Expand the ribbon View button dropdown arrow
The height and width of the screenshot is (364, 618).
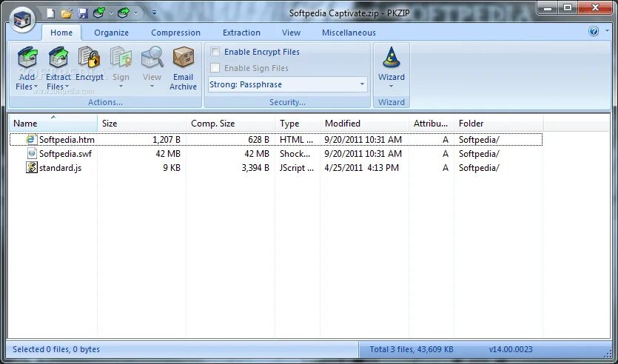(x=152, y=87)
